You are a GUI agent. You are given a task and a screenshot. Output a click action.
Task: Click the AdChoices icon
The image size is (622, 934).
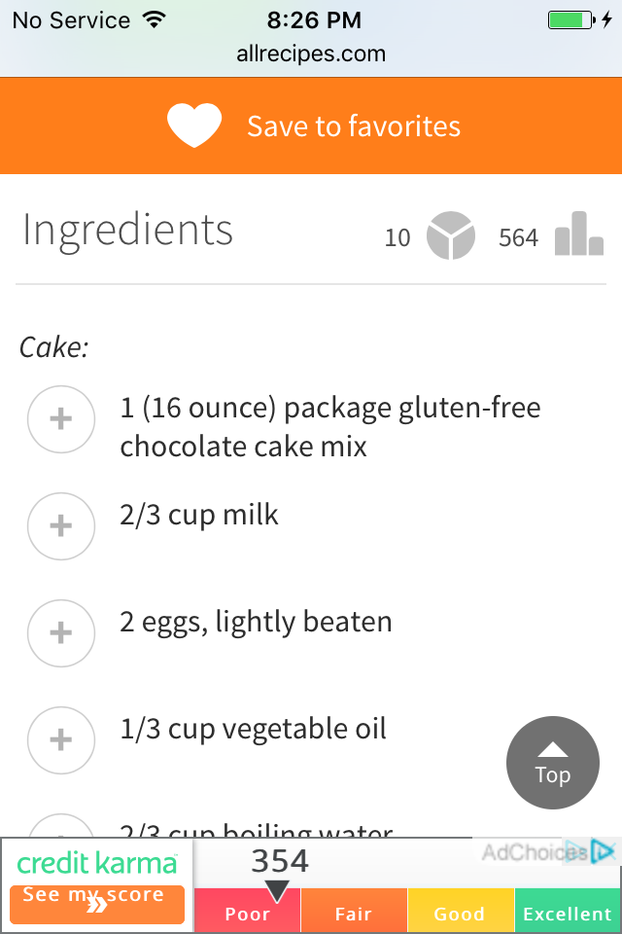point(605,852)
